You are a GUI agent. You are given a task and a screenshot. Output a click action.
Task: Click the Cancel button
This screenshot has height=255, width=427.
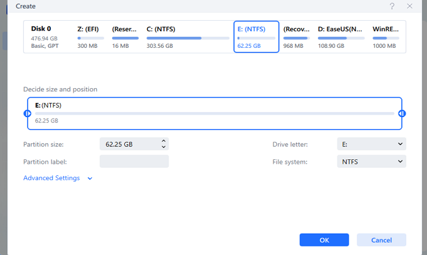[x=381, y=240]
